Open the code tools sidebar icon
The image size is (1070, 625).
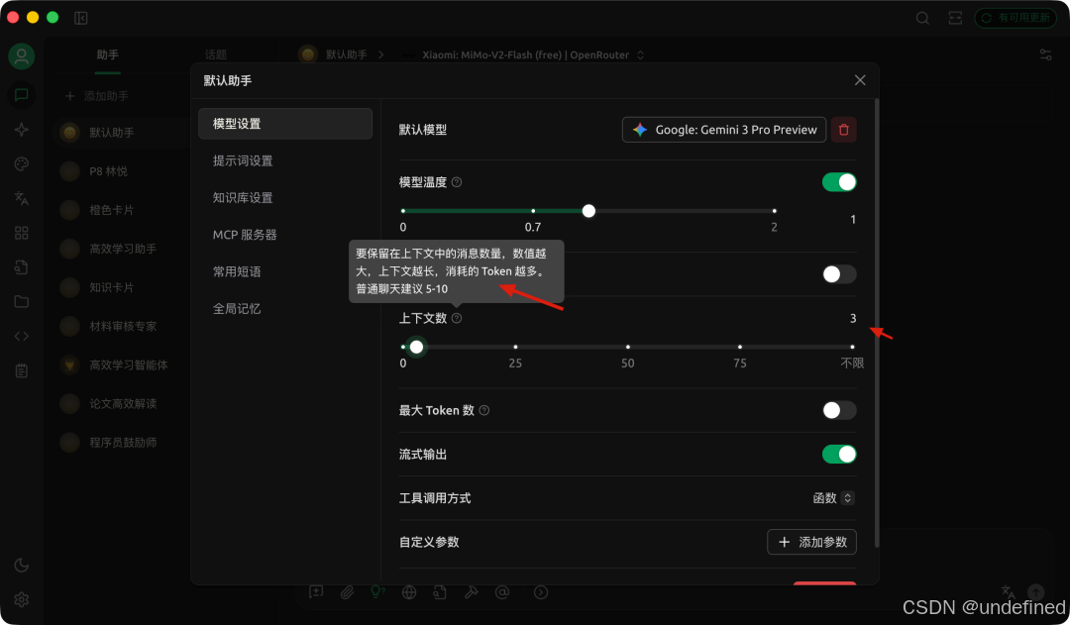(x=21, y=337)
